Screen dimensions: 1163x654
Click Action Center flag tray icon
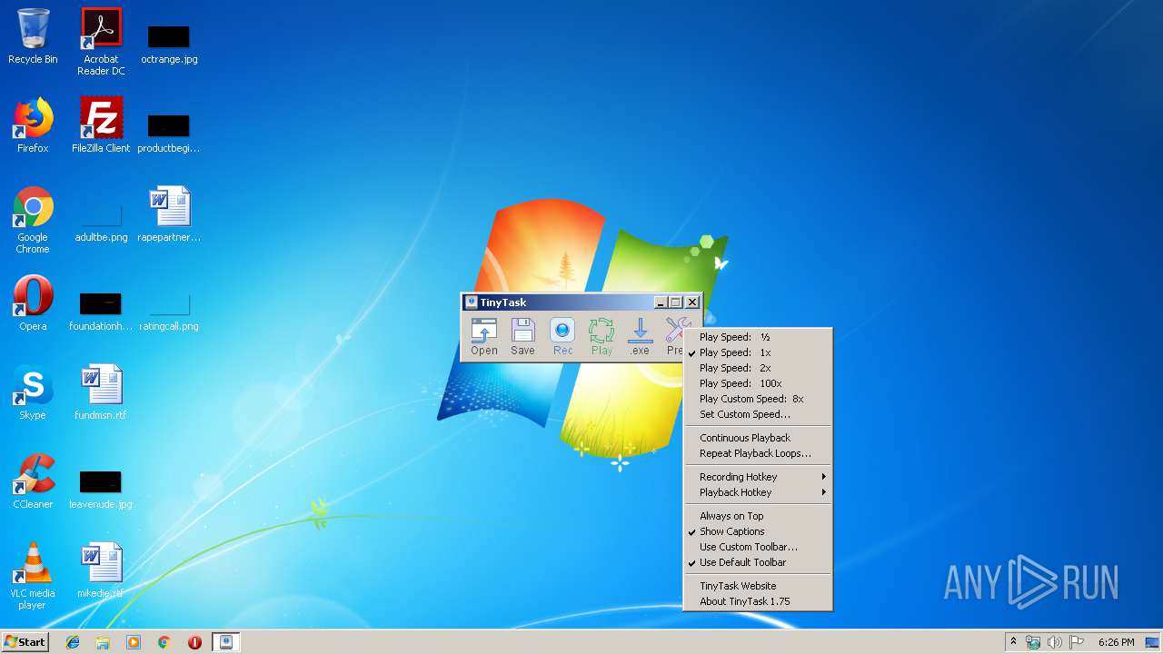[x=1076, y=642]
